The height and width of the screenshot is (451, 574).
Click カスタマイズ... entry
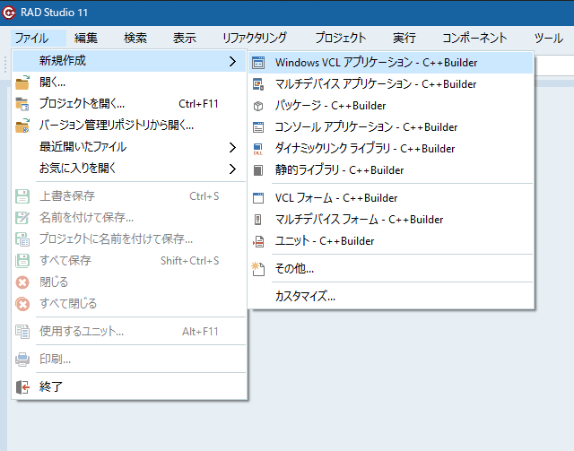[x=305, y=296]
